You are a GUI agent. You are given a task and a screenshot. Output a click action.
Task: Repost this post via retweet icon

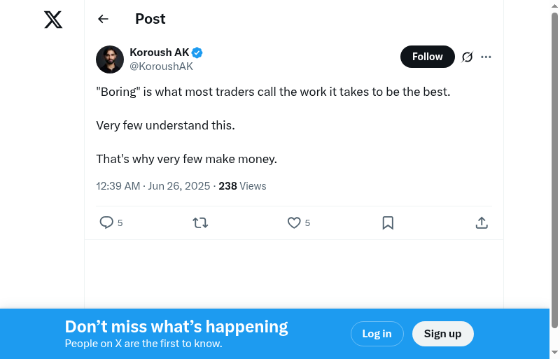coord(200,223)
